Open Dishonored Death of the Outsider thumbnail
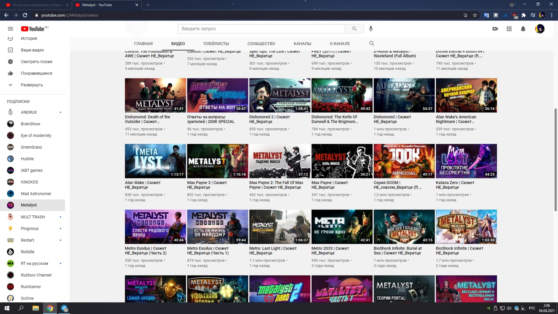The width and height of the screenshot is (558, 314). tap(156, 96)
